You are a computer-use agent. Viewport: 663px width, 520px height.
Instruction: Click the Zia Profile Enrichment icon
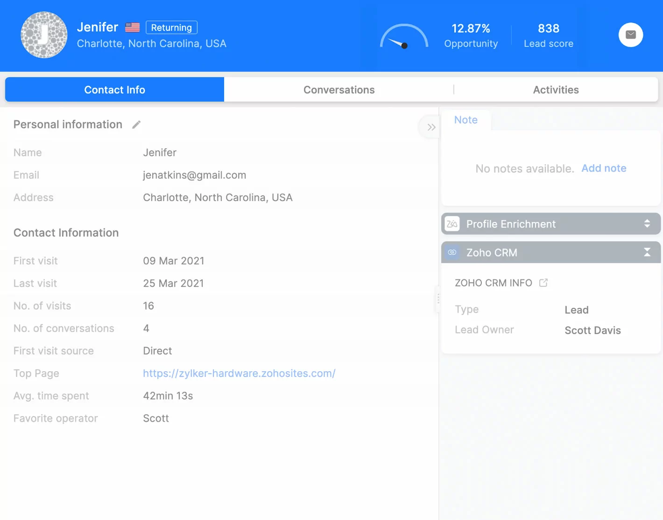[451, 224]
